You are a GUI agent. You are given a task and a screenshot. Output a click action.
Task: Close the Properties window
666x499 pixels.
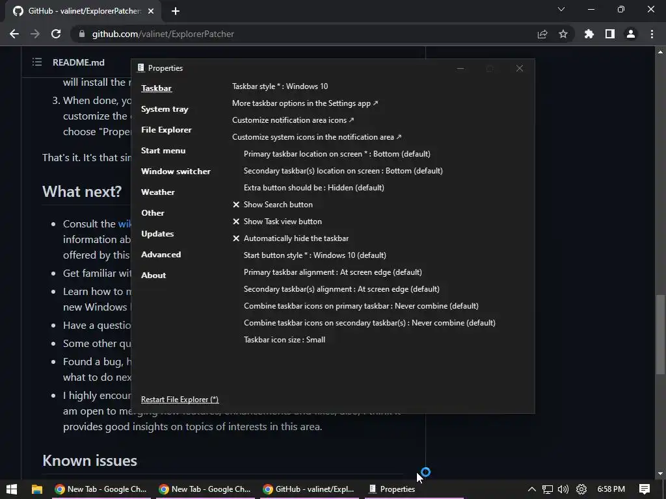coord(520,68)
